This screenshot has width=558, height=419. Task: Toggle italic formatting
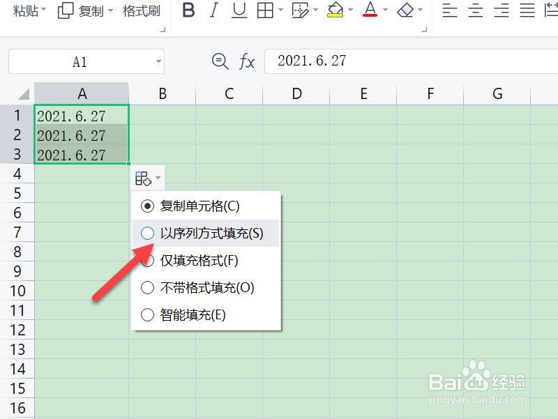click(213, 10)
